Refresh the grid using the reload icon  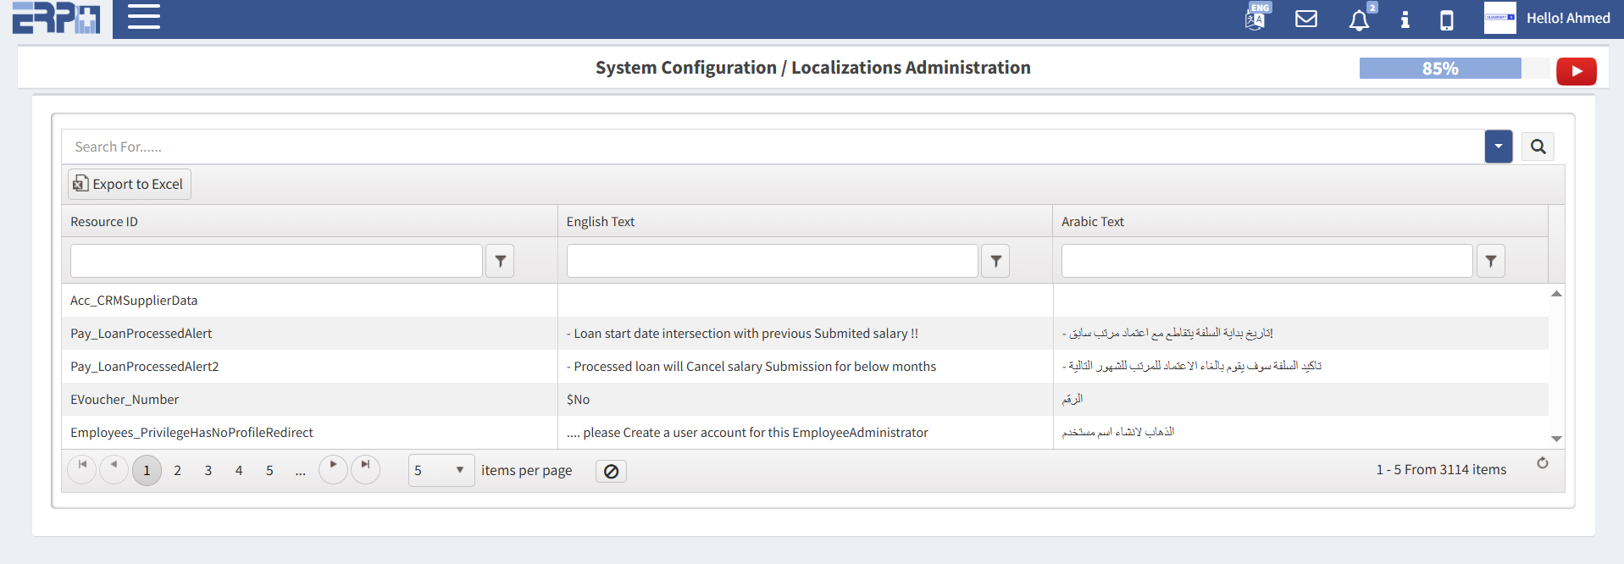[x=1542, y=463]
